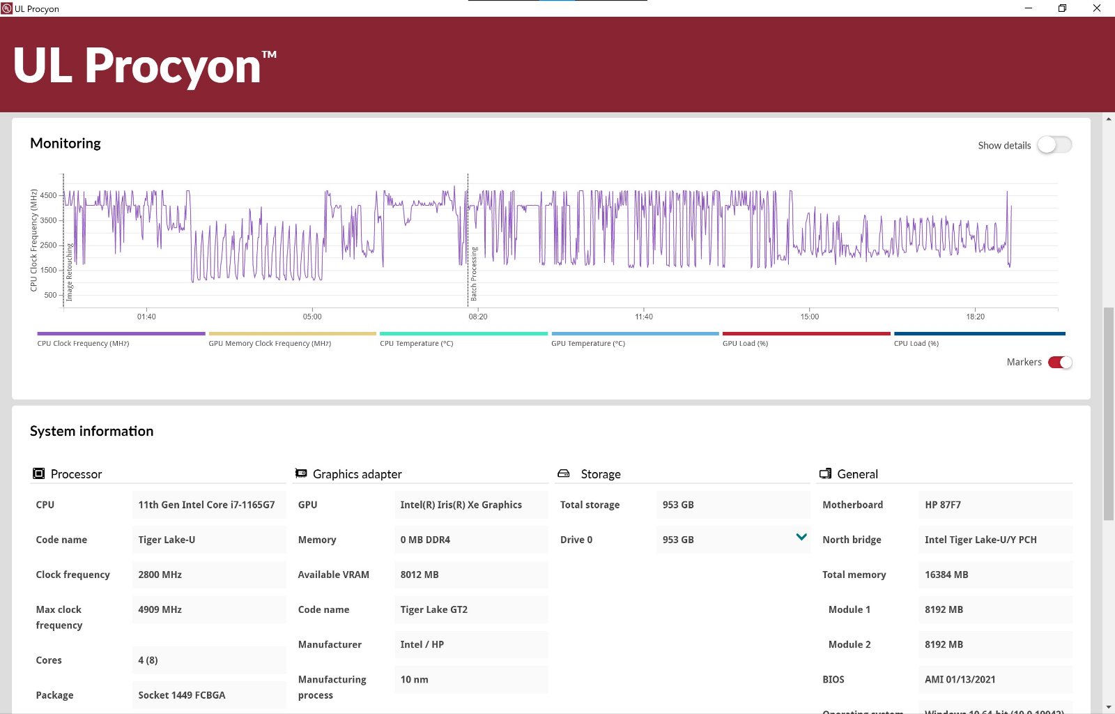Viewport: 1115px width, 714px height.
Task: Click the Cores value 4 (8)
Action: (209, 660)
